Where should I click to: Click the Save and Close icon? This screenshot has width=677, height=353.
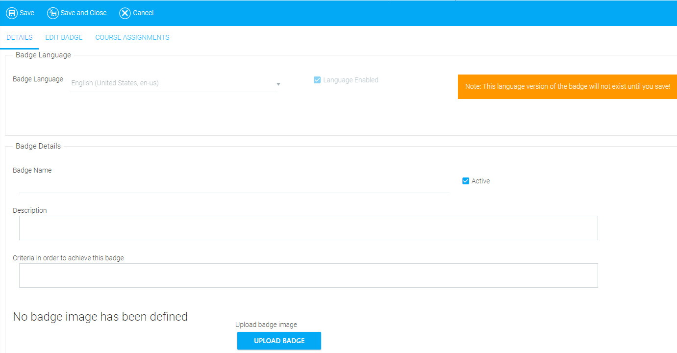tap(52, 13)
